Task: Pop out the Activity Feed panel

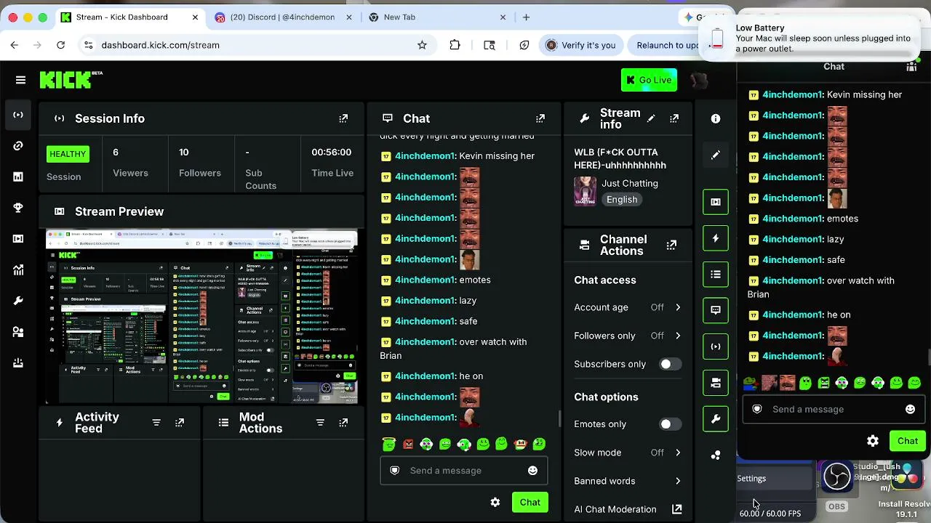Action: [x=180, y=423]
